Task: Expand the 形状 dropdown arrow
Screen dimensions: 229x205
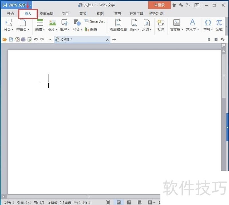Action: coord(81,30)
